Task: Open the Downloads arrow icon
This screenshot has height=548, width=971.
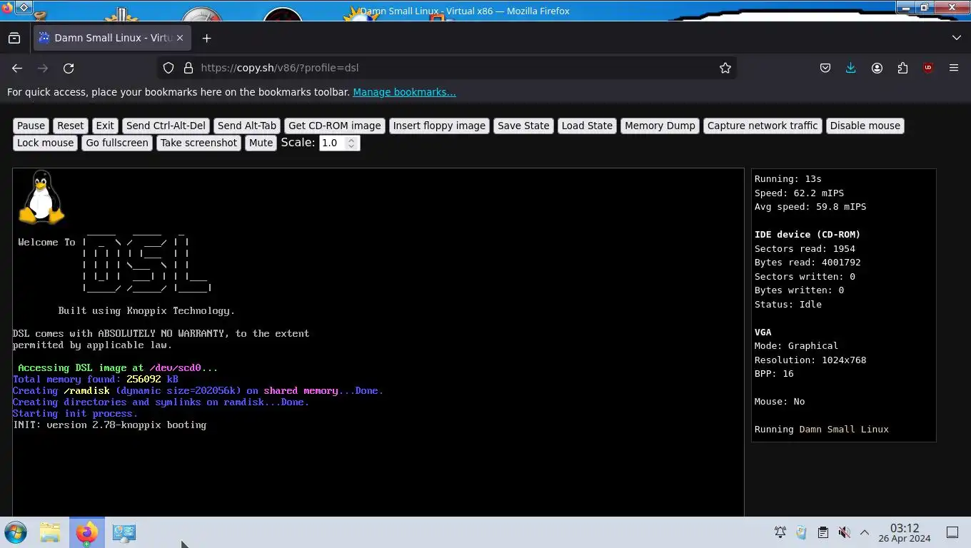Action: pos(850,68)
